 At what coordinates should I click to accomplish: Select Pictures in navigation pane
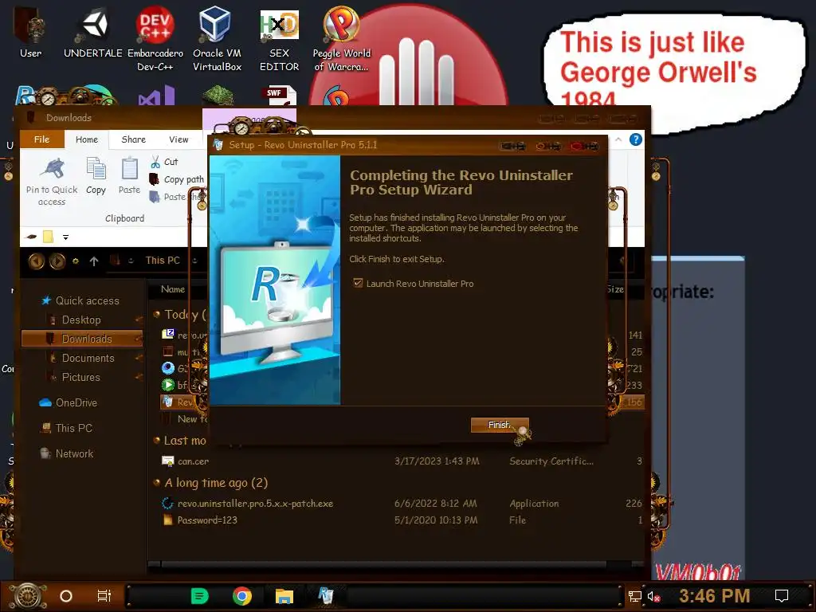click(80, 377)
